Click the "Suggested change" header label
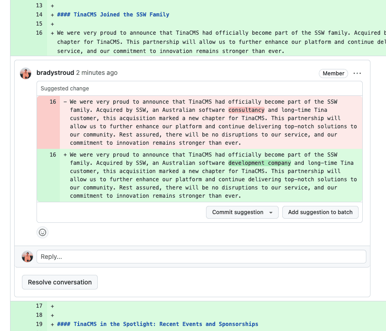 pos(65,89)
